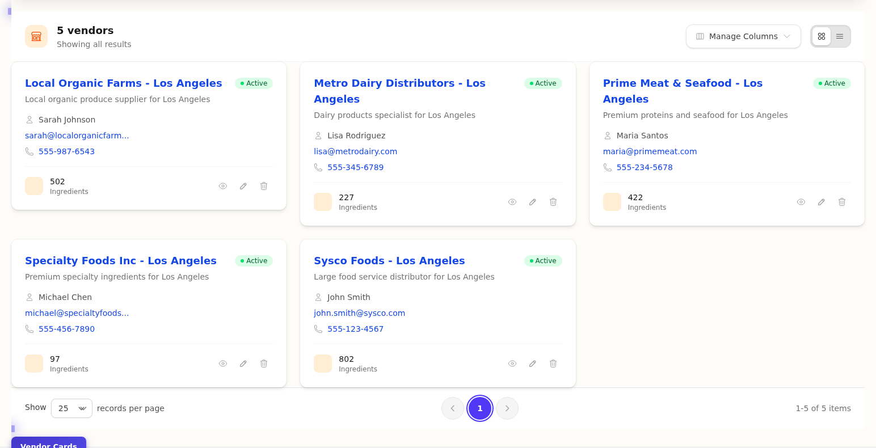Go to the next page arrow
Image resolution: width=876 pixels, height=448 pixels.
tap(507, 408)
